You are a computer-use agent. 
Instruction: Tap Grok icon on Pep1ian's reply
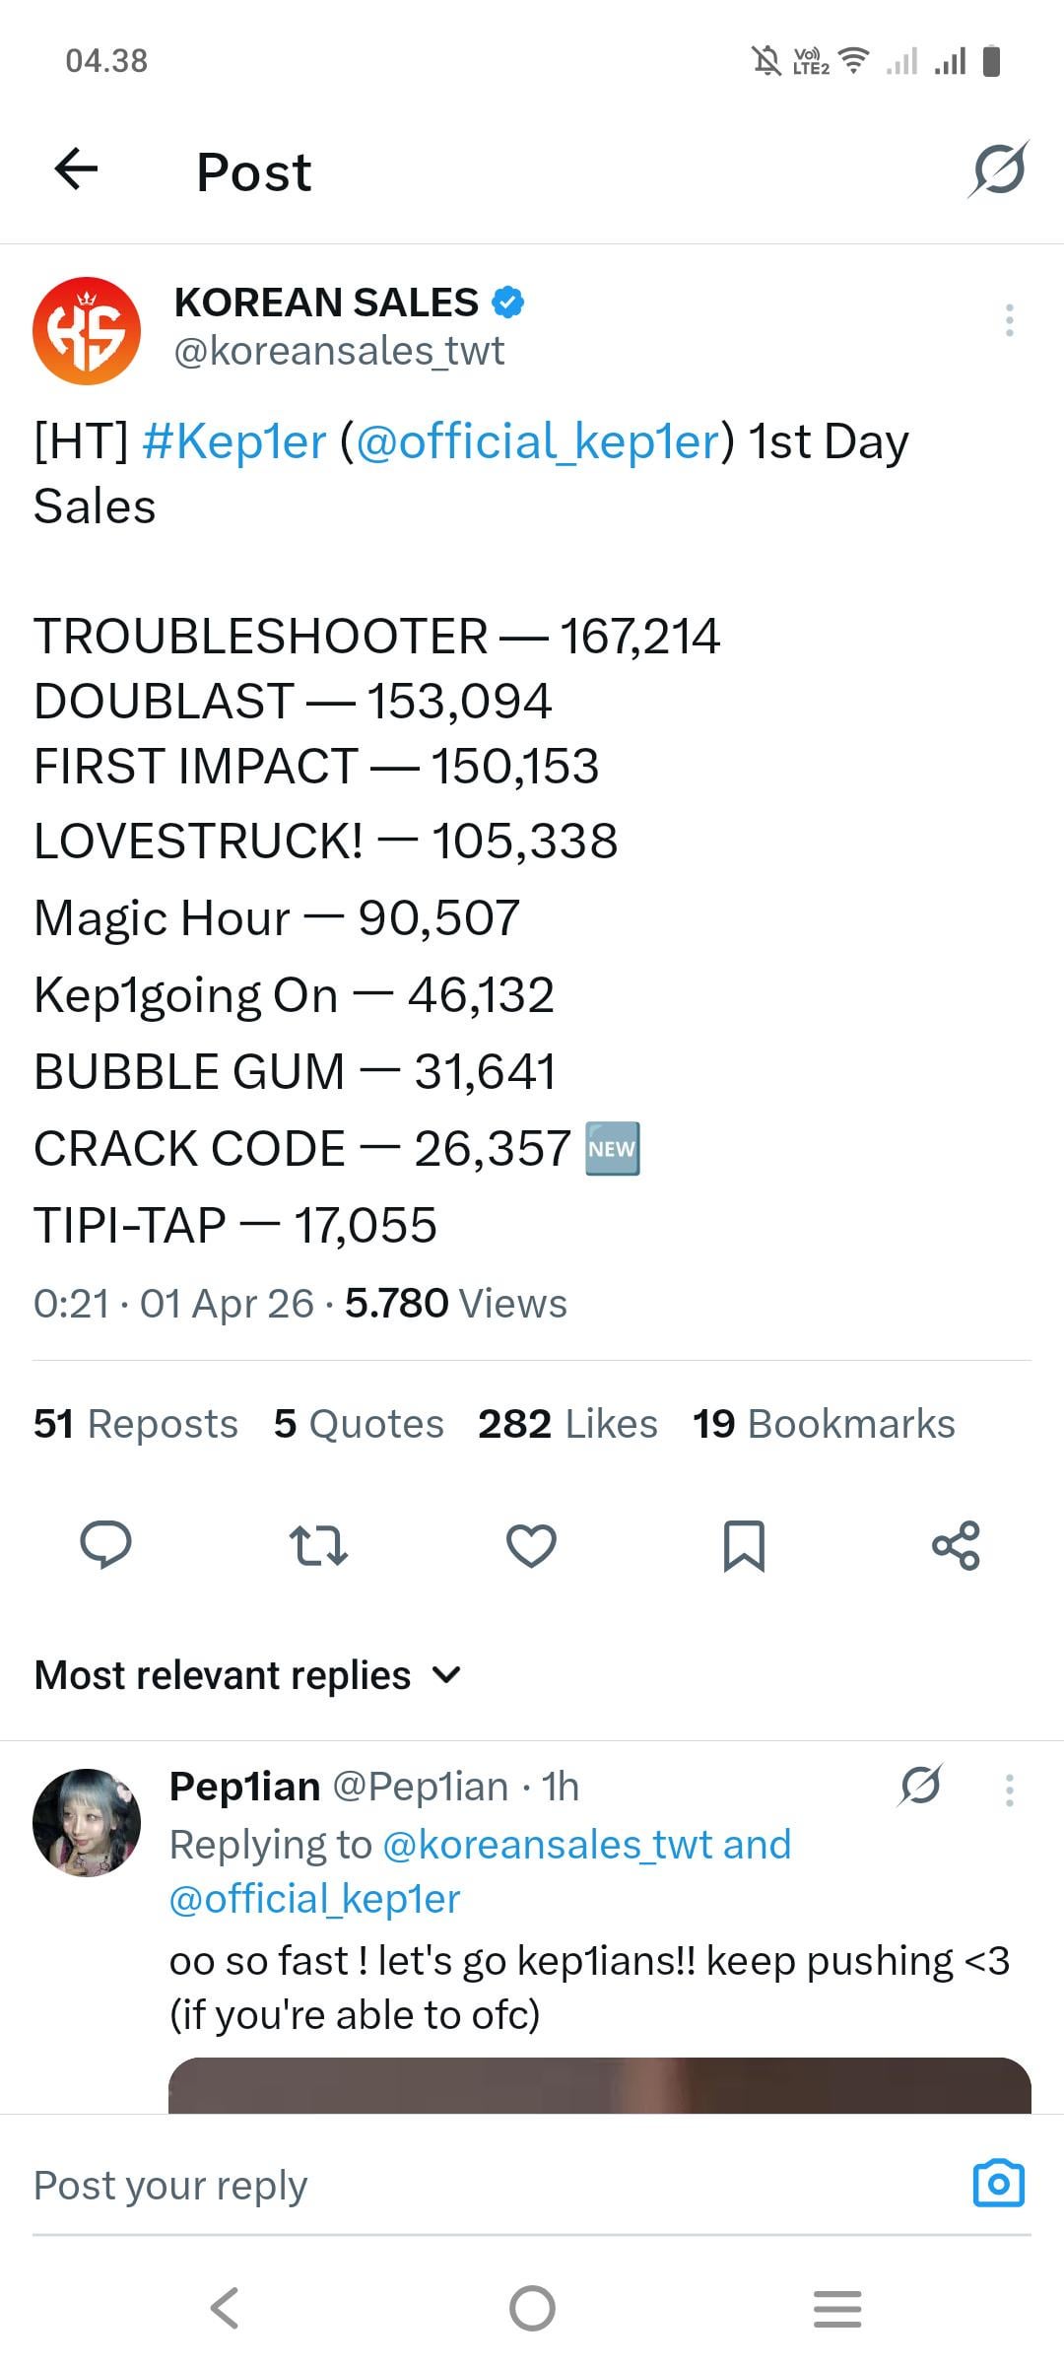click(x=920, y=1786)
